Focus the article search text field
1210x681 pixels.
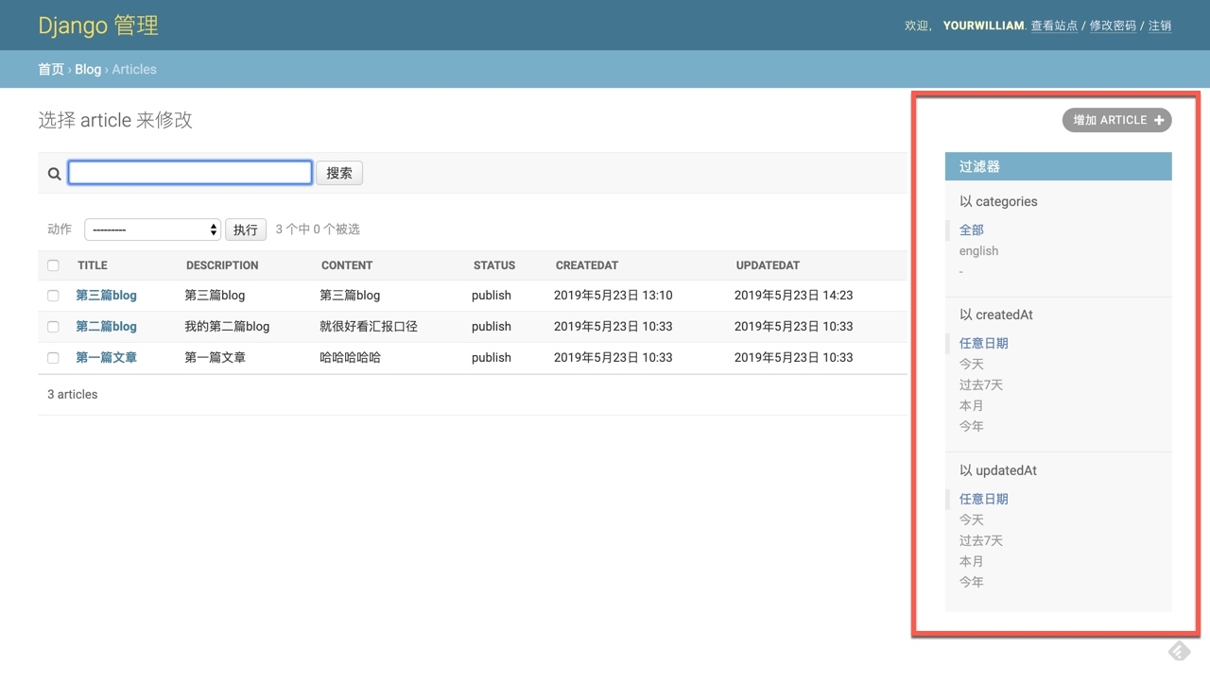pyautogui.click(x=190, y=173)
